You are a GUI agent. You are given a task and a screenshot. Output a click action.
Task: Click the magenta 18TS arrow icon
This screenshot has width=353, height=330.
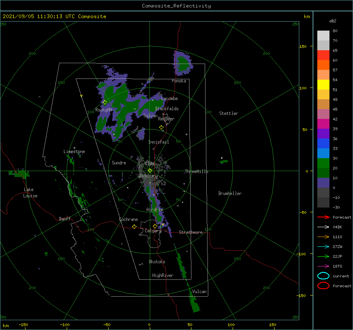point(323,266)
